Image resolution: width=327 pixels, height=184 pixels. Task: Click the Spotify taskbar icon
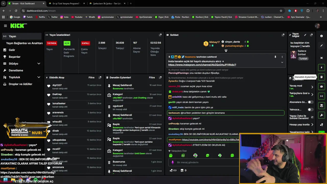[36, 180]
